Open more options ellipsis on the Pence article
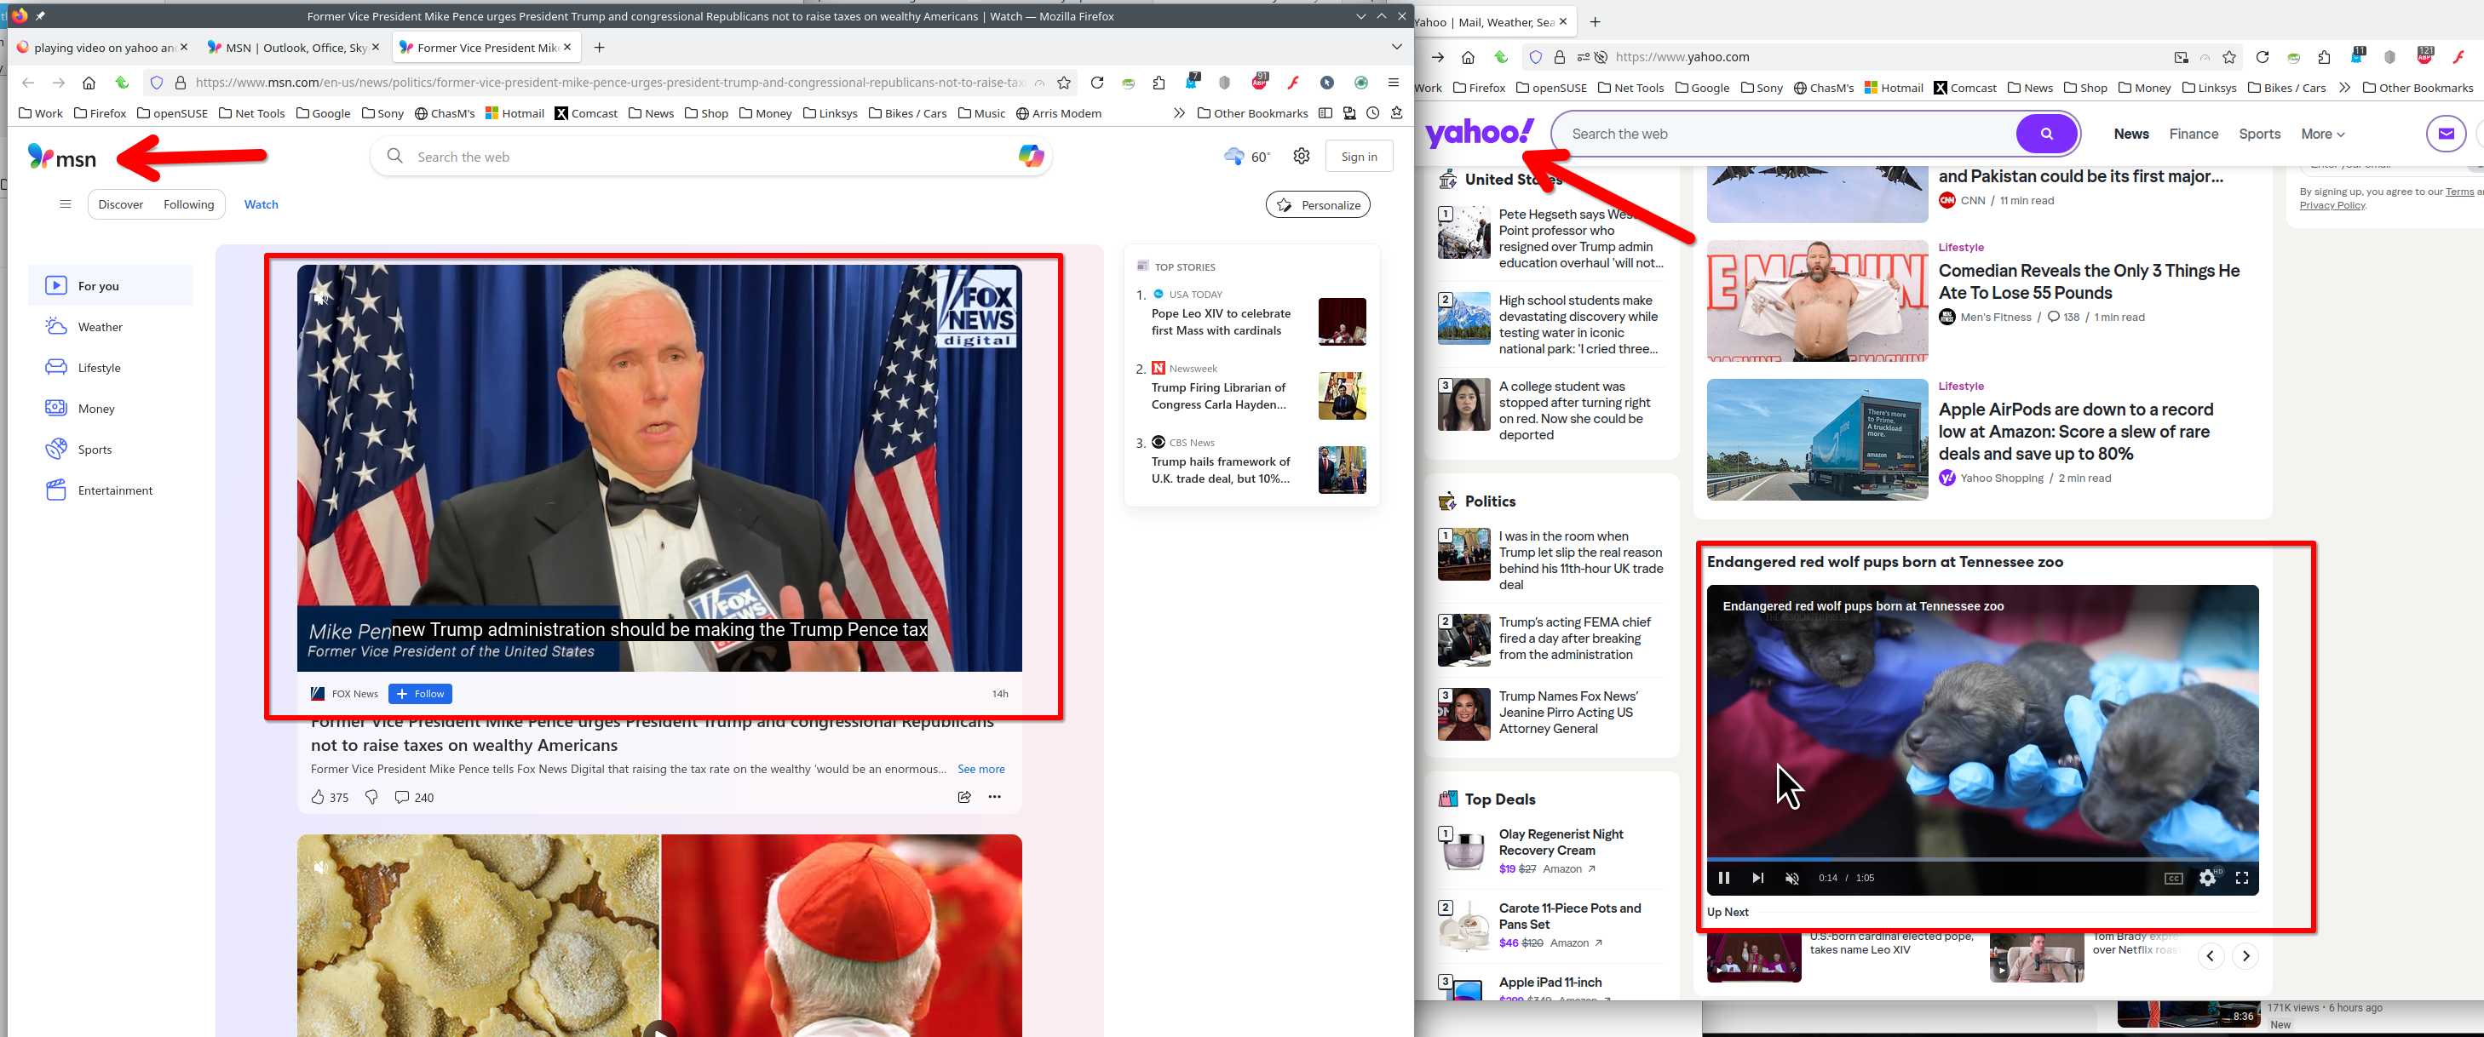2484x1037 pixels. pyautogui.click(x=994, y=797)
